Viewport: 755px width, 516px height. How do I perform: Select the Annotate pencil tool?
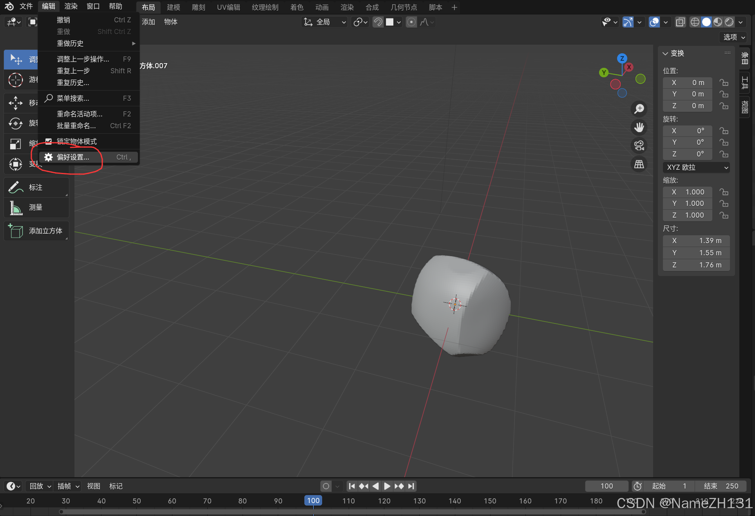coord(16,187)
